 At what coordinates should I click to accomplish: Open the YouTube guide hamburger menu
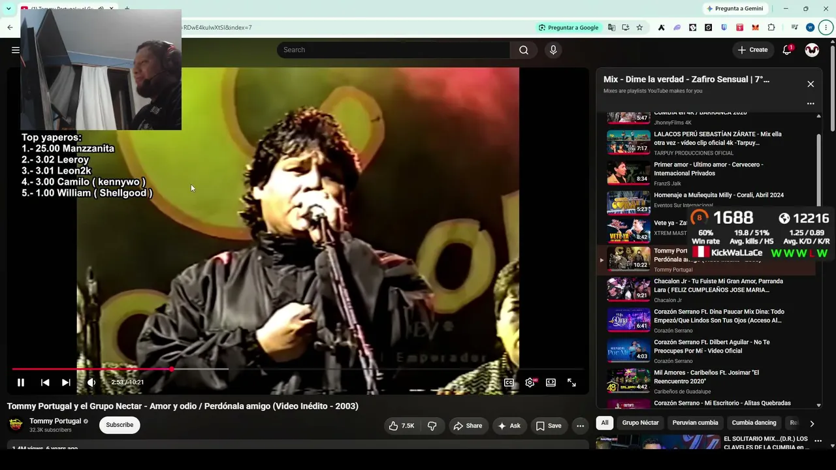(16, 50)
